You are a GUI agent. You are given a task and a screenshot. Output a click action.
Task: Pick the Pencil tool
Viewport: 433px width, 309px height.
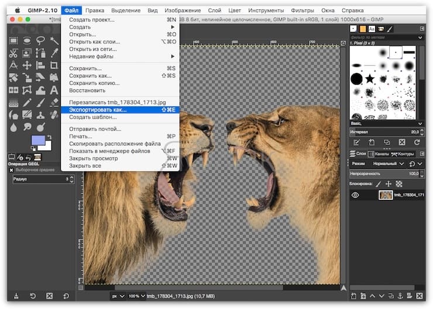click(x=27, y=103)
